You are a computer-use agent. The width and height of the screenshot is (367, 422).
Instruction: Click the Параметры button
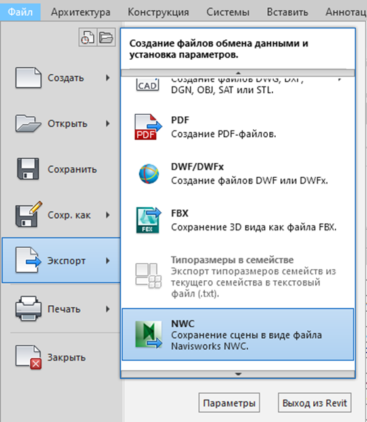pos(229,403)
